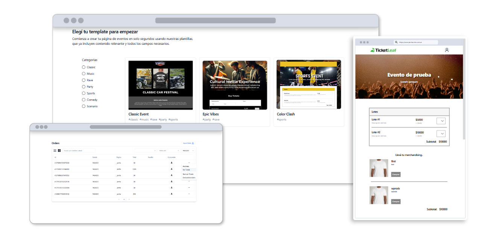
Task: Switch Orders to list view icon
Action: (55, 150)
